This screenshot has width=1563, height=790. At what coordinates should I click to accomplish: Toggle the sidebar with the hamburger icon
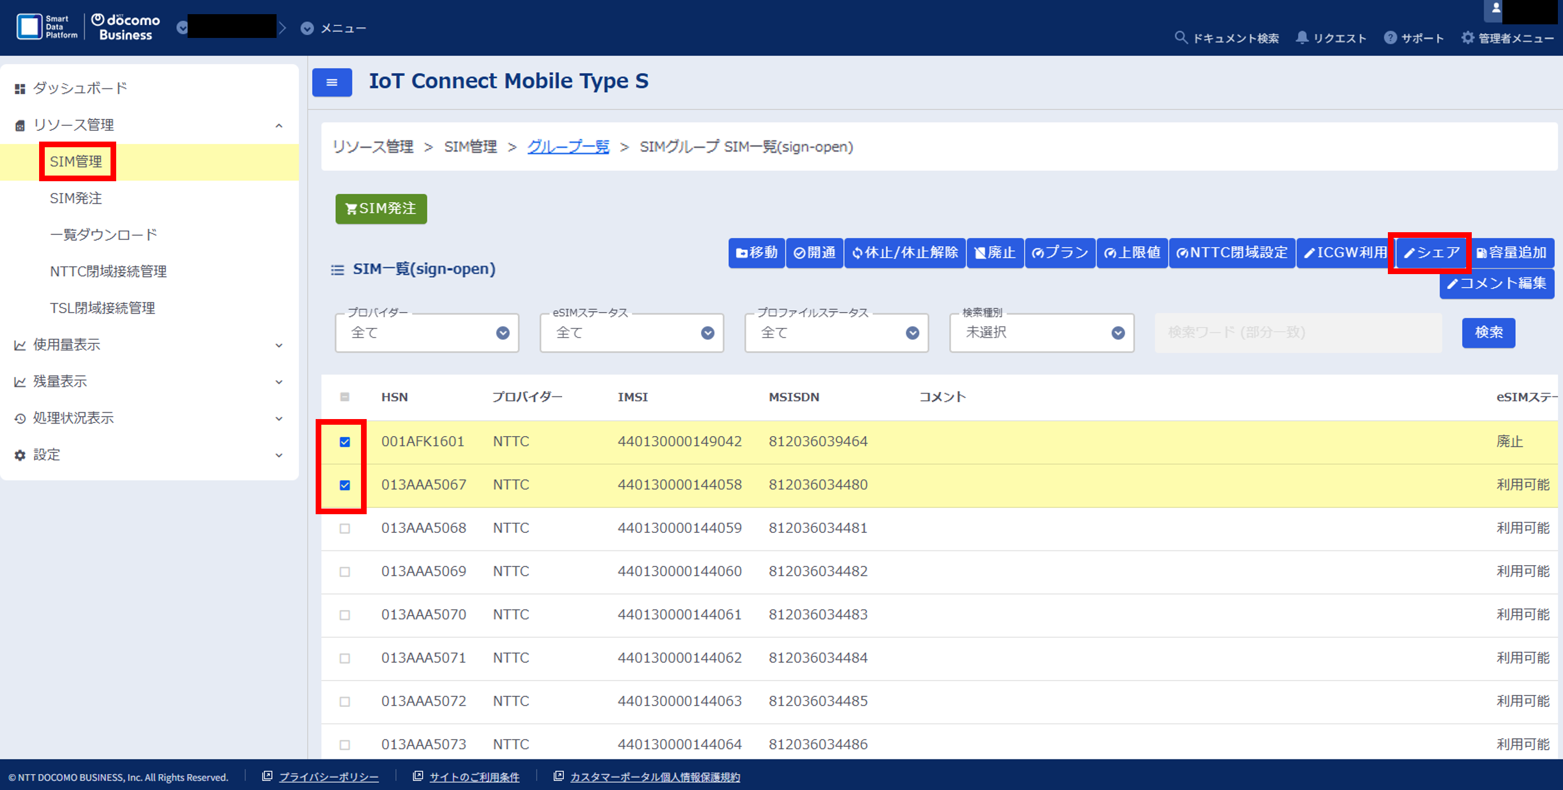click(332, 82)
